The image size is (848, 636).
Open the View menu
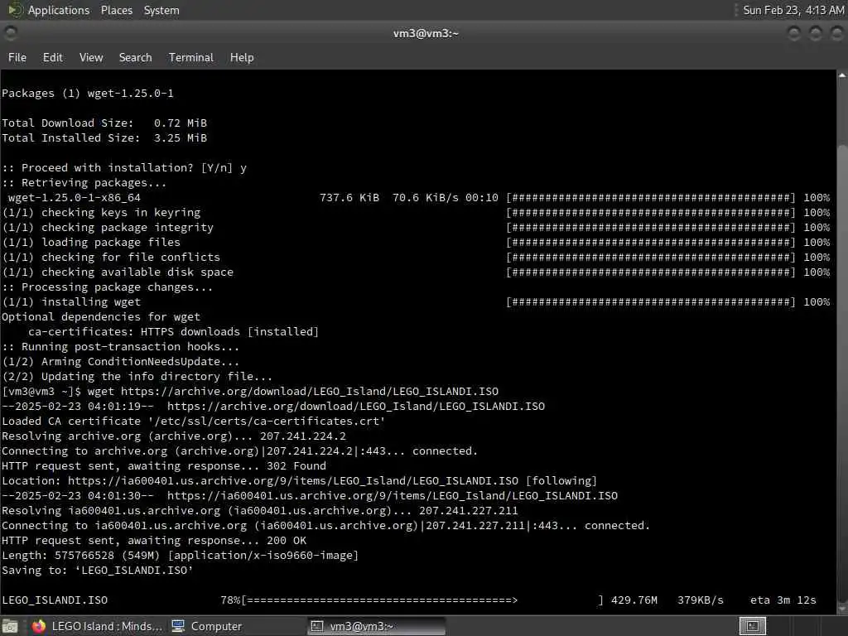click(91, 57)
